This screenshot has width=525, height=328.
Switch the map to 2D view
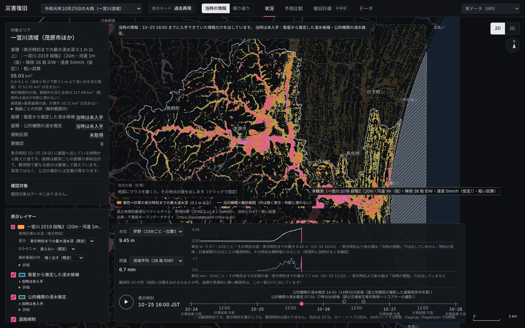pyautogui.click(x=498, y=29)
